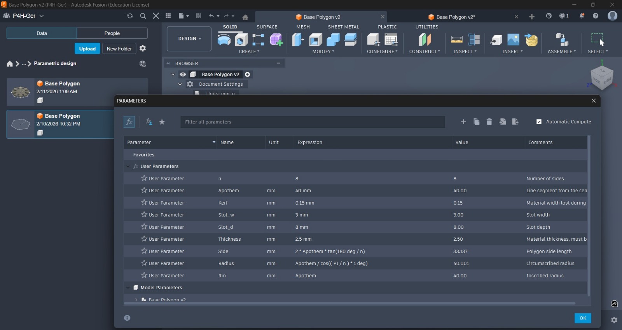Click the copy parameters icon

click(476, 122)
